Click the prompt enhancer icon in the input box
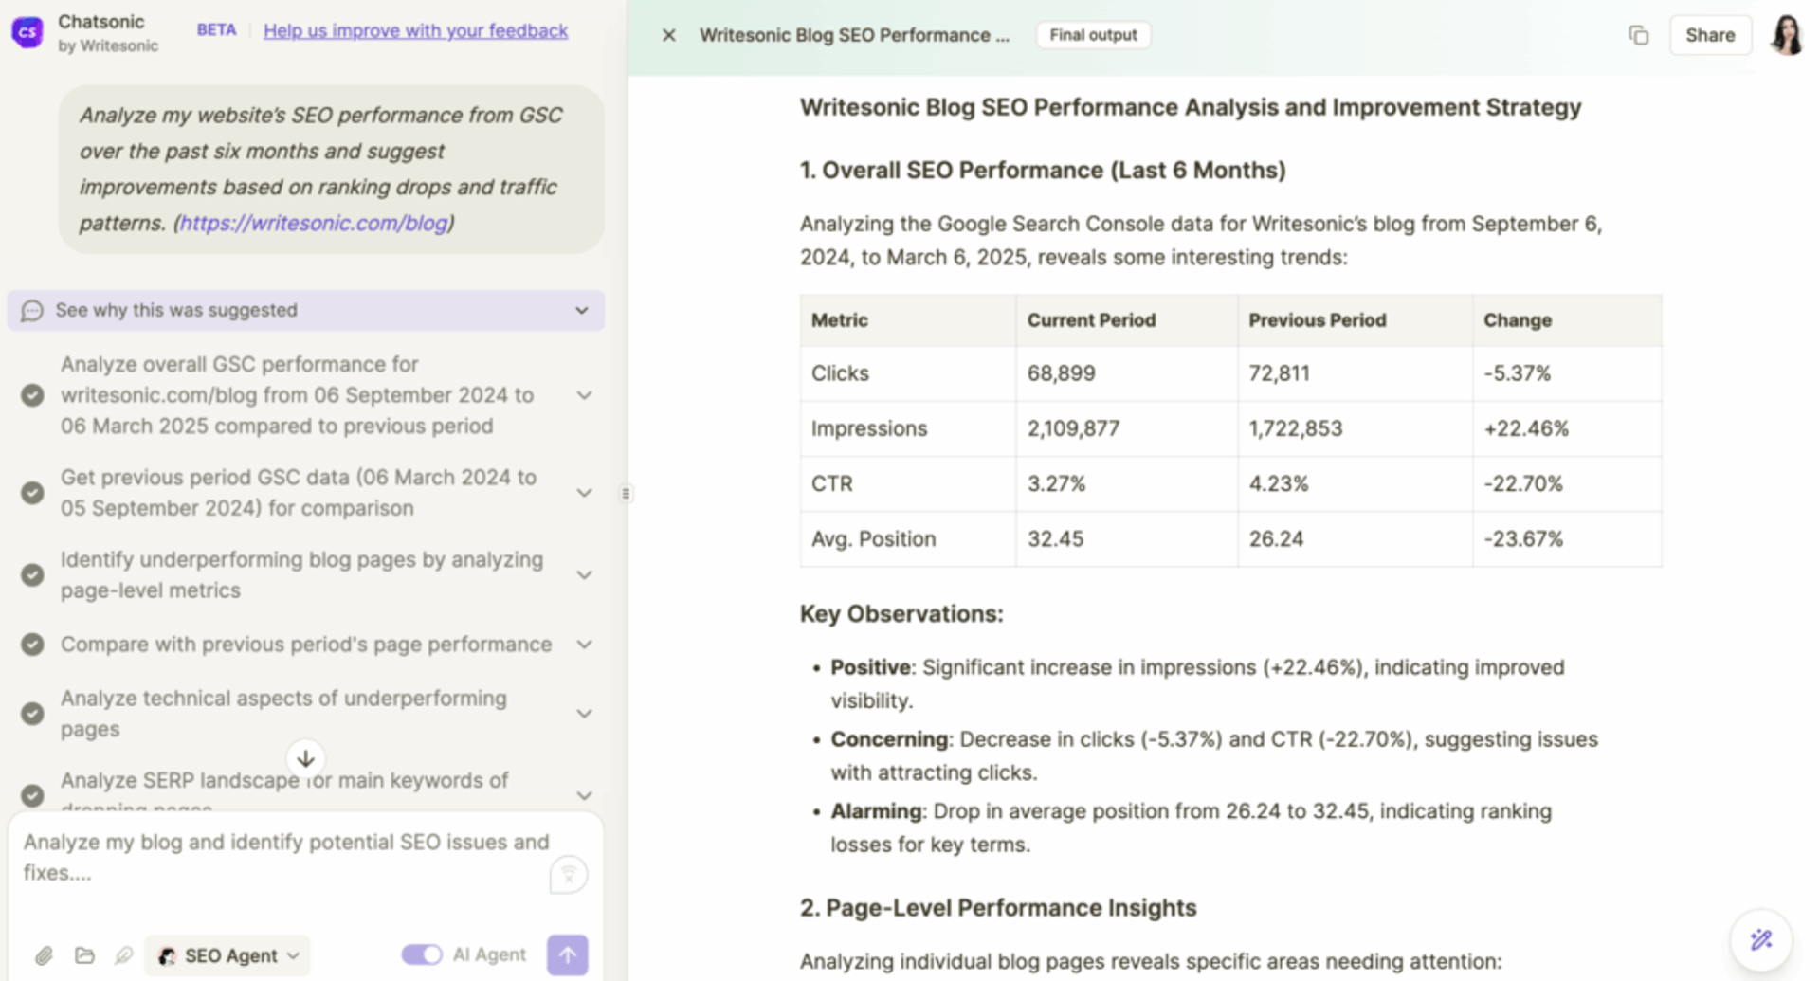Image resolution: width=1820 pixels, height=981 pixels. click(x=569, y=874)
